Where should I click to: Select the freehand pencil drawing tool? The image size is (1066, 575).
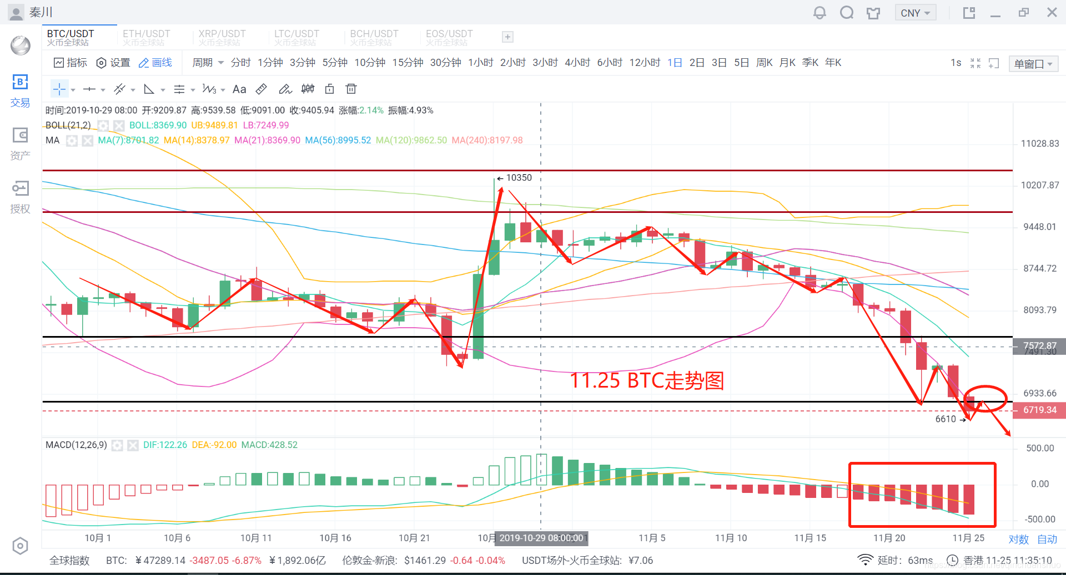pyautogui.click(x=285, y=89)
